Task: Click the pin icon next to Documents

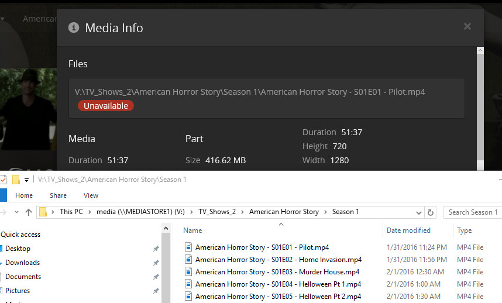Action: click(x=156, y=277)
